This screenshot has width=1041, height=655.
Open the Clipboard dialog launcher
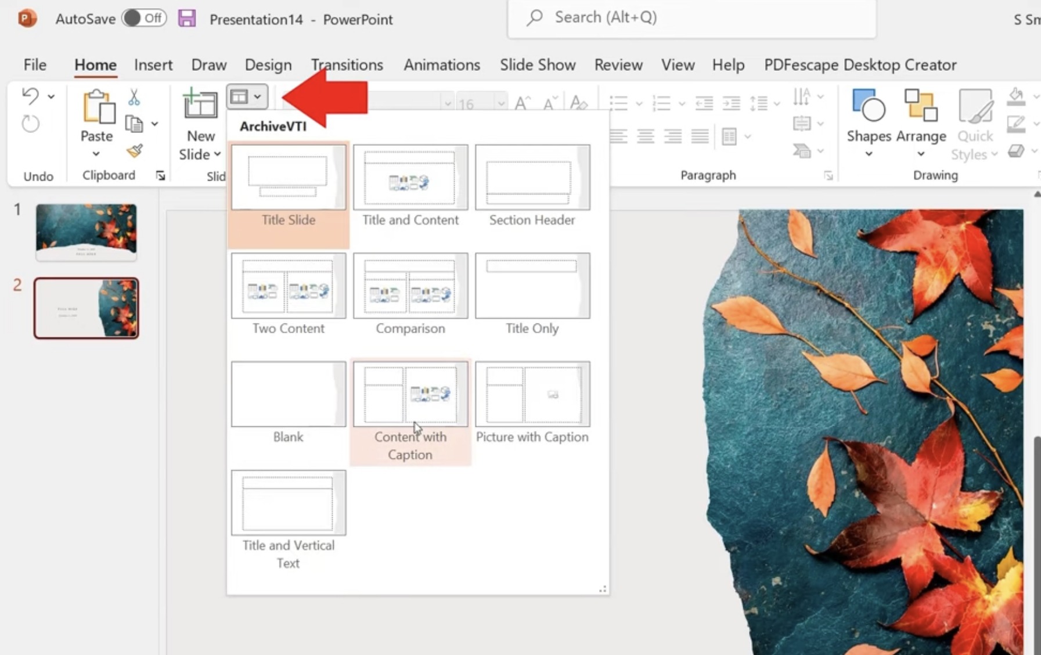(x=160, y=176)
